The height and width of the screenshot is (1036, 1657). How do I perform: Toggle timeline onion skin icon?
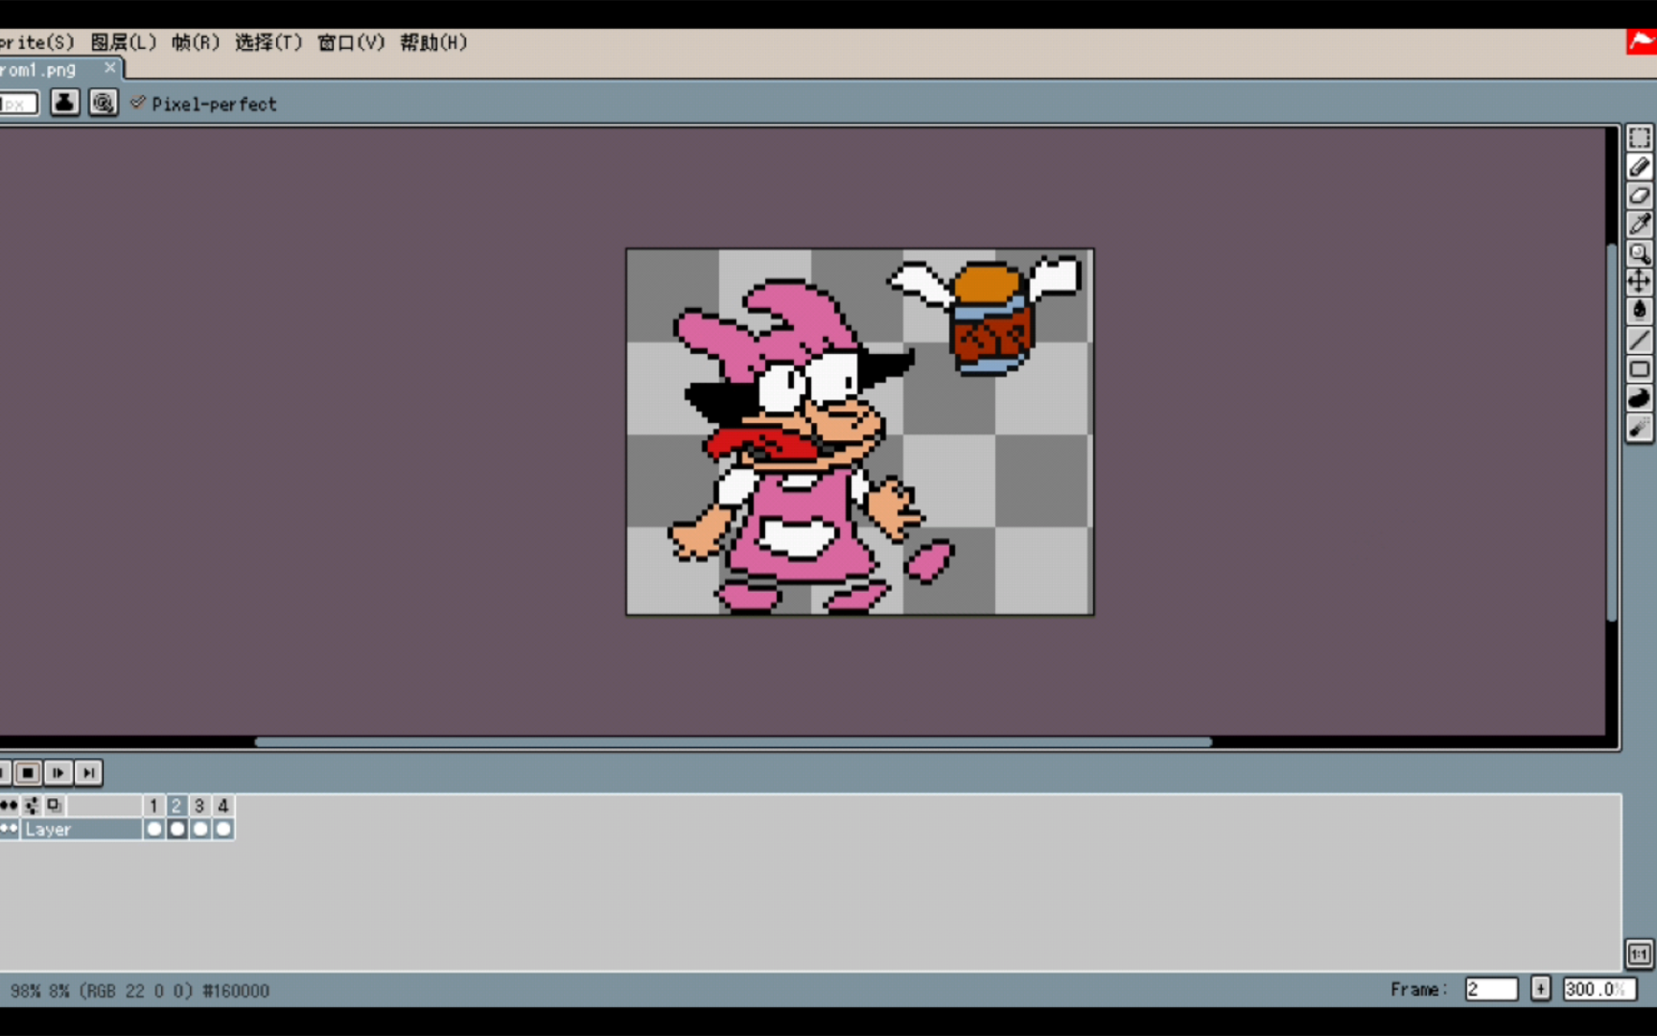54,805
